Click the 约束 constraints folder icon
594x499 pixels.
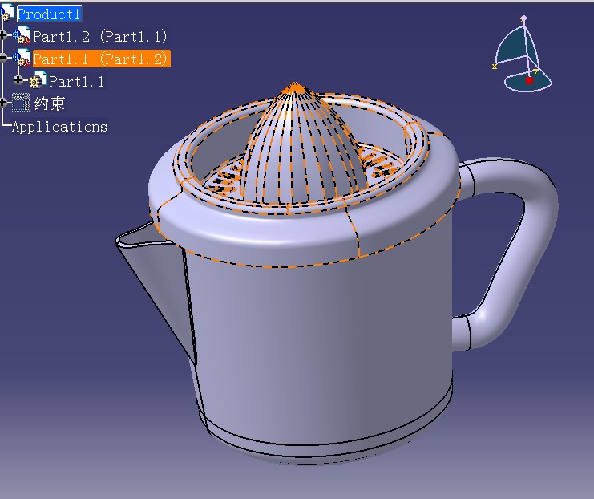[21, 103]
